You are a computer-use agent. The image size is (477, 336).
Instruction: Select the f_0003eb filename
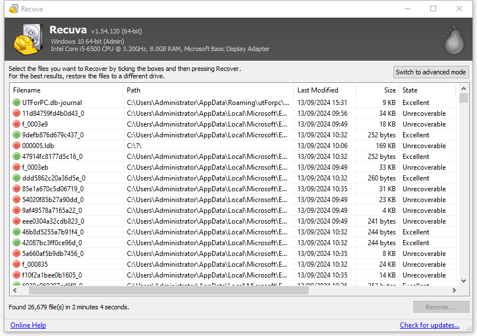click(35, 167)
